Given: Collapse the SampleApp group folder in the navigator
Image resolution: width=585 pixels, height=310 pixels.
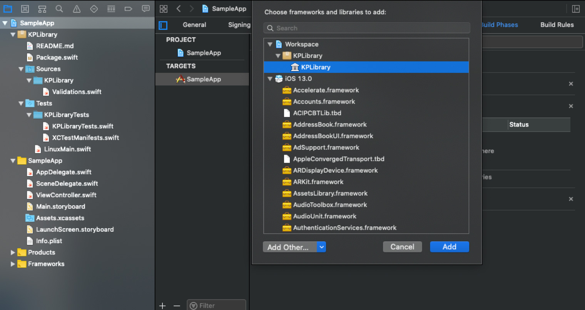Looking at the screenshot, I should pyautogui.click(x=13, y=161).
